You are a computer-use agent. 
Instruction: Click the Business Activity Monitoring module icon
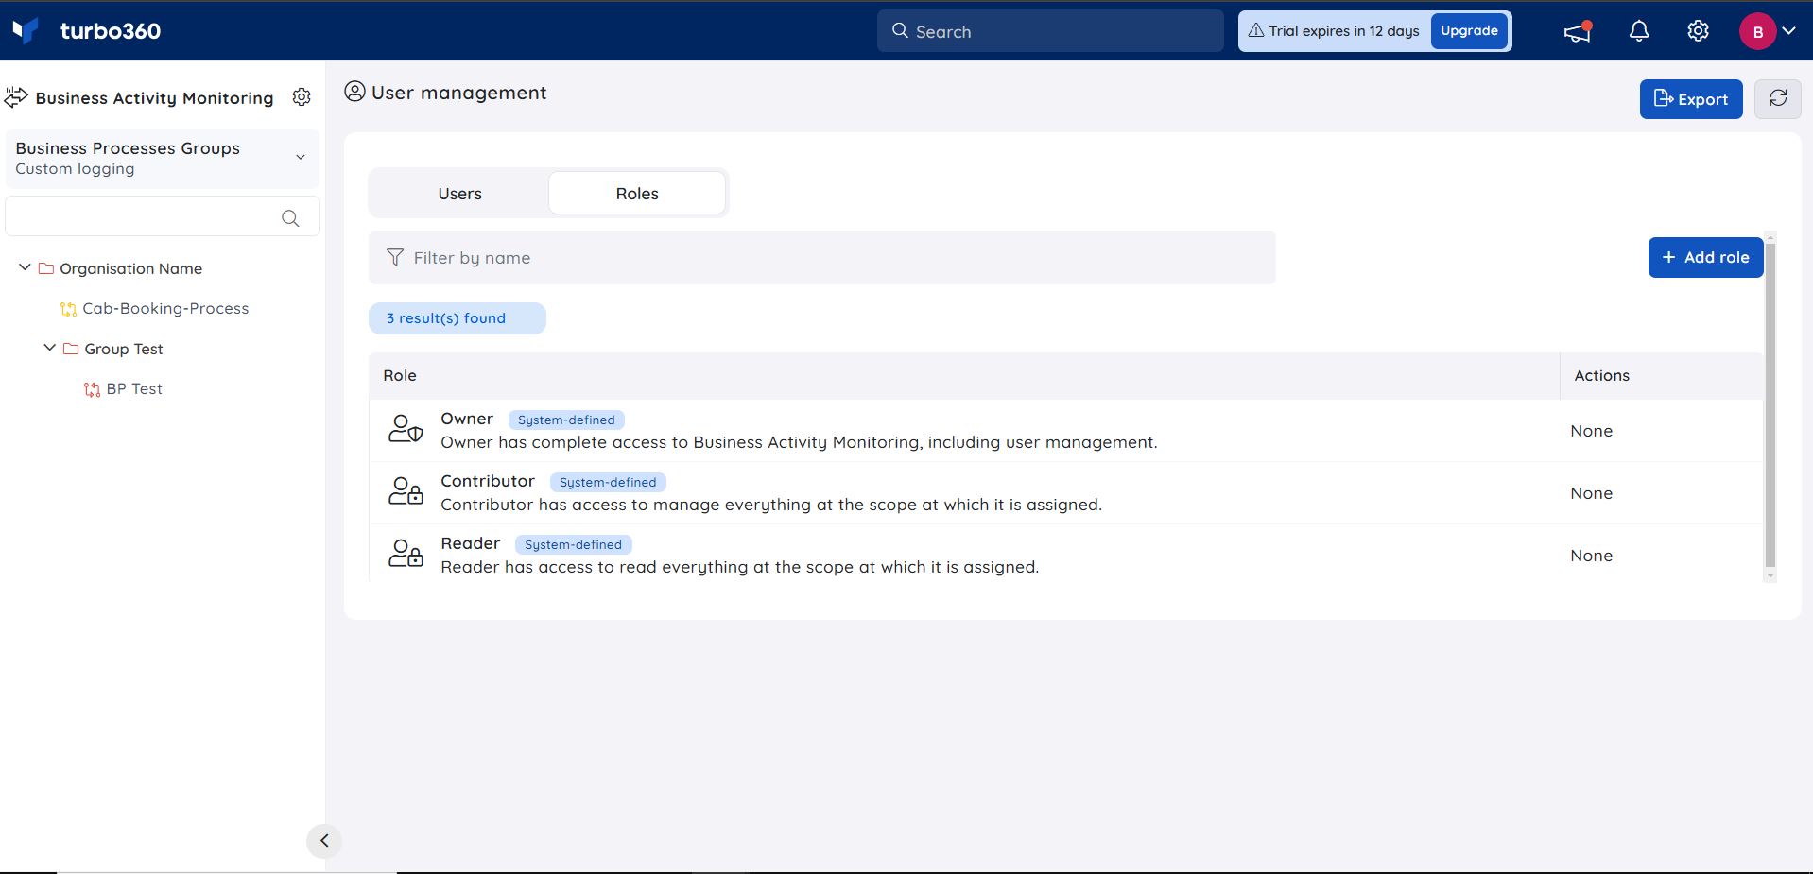(16, 97)
